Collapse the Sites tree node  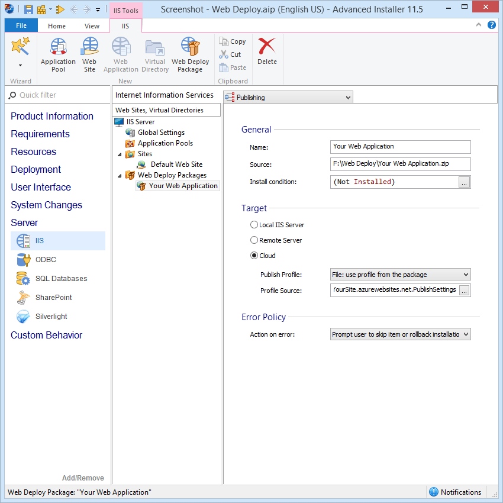tap(121, 153)
